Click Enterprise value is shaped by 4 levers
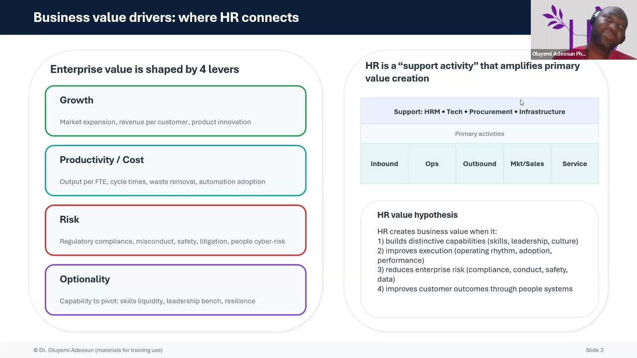Image resolution: width=637 pixels, height=358 pixels. (x=145, y=69)
